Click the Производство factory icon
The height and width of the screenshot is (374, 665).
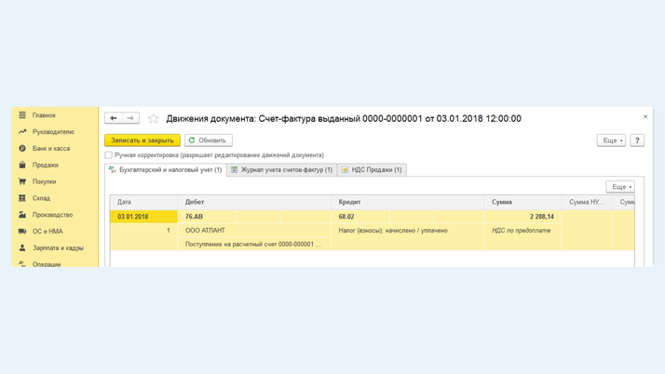(x=22, y=215)
